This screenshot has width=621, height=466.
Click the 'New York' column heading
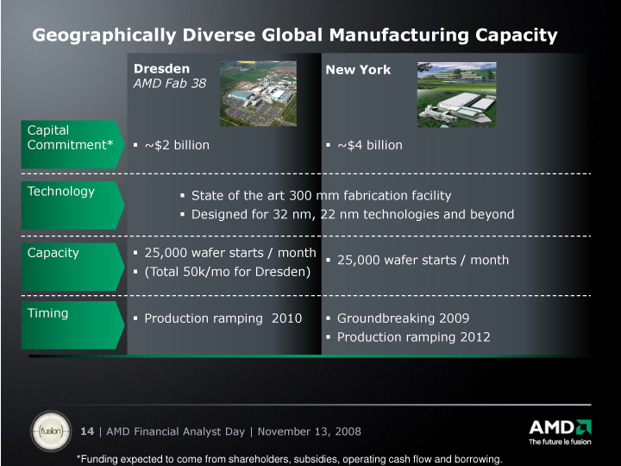click(358, 70)
